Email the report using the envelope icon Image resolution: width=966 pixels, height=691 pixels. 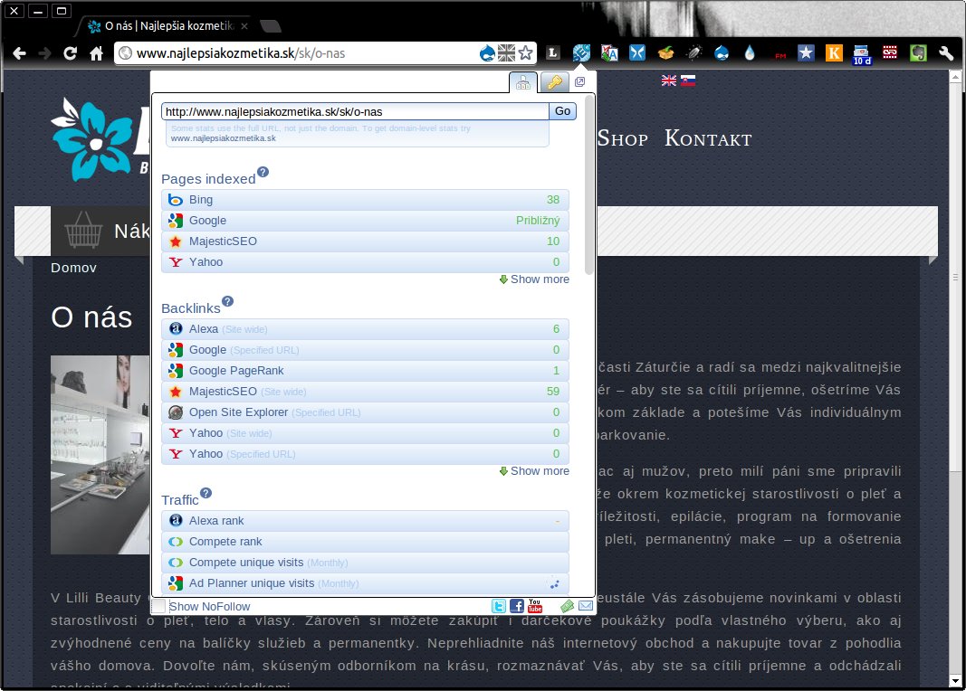coord(586,606)
